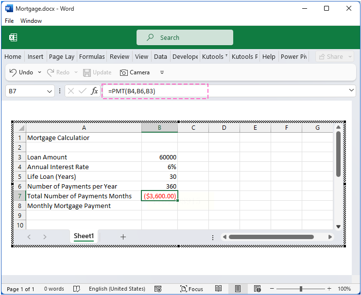361x295 pixels.
Task: Open the Name Box dropdown for B7
Action: (x=50, y=91)
